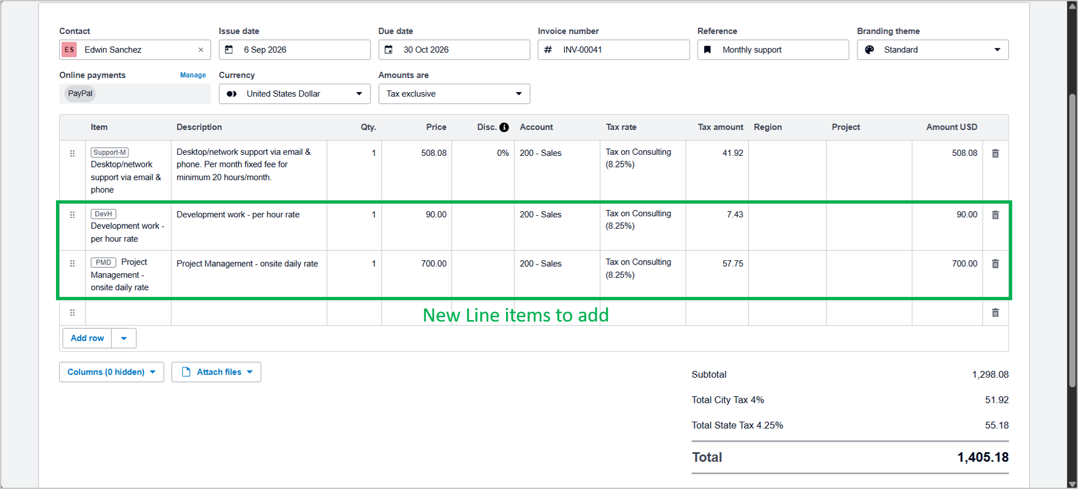Click the price 508.08 cell
This screenshot has height=489, width=1078.
(417, 171)
